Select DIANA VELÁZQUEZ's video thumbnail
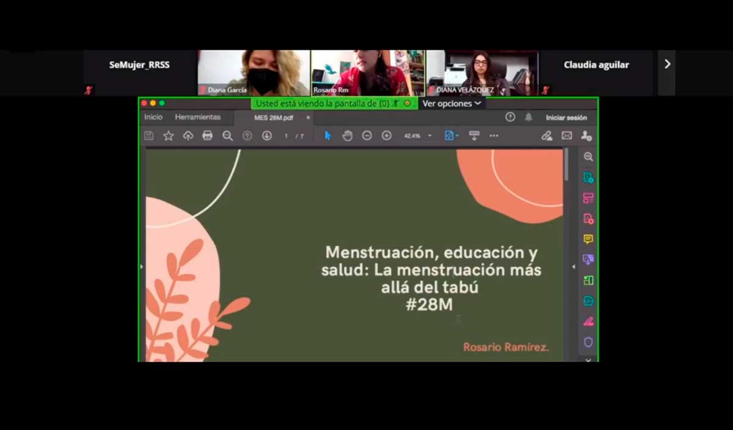 point(482,73)
